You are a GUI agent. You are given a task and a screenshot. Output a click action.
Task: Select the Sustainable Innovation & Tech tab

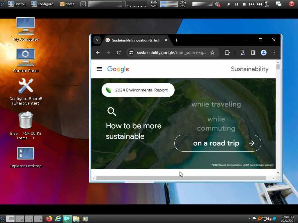(x=136, y=40)
